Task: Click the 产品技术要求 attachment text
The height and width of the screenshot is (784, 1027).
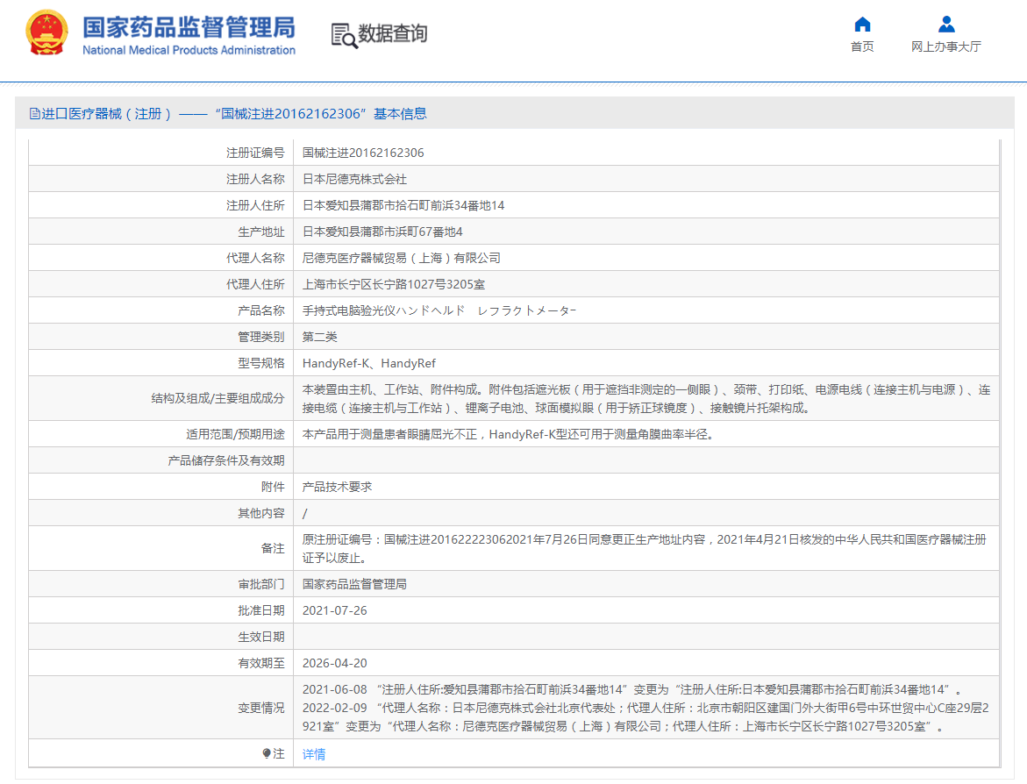Action: 337,487
